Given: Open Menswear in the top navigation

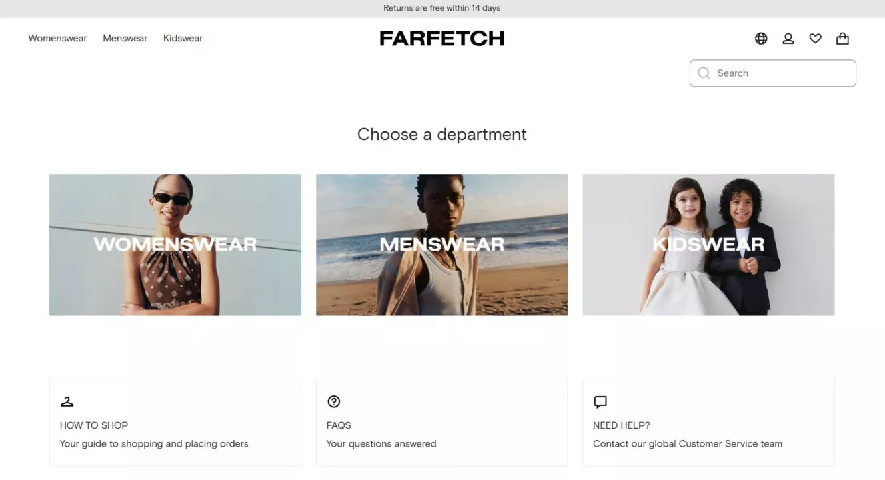Looking at the screenshot, I should click(x=125, y=38).
